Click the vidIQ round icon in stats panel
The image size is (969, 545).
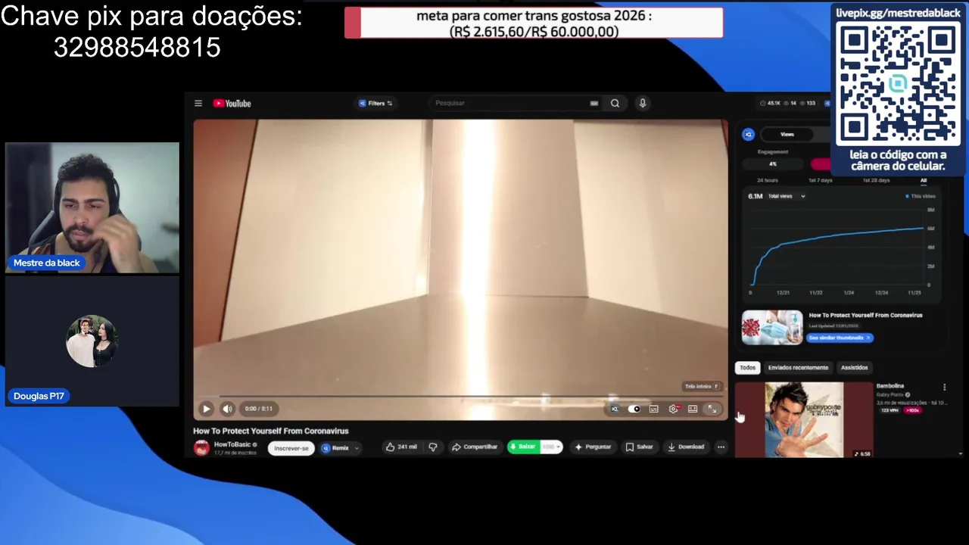[748, 134]
